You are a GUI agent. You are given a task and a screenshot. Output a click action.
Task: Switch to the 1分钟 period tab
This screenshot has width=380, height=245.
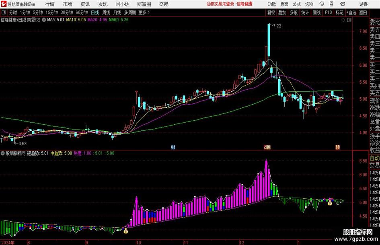(25, 12)
